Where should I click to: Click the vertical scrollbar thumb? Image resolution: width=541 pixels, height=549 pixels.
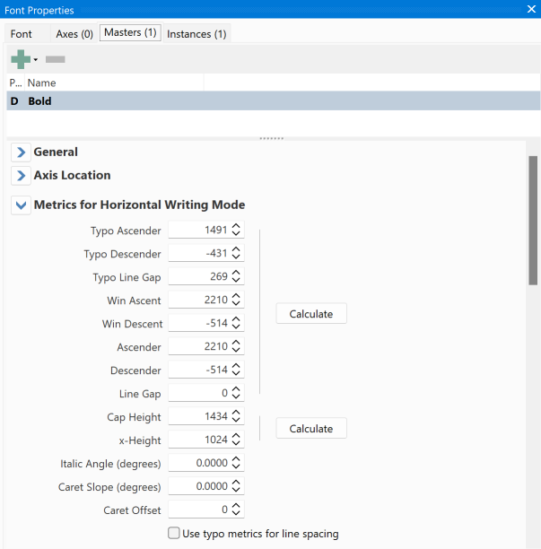click(533, 220)
